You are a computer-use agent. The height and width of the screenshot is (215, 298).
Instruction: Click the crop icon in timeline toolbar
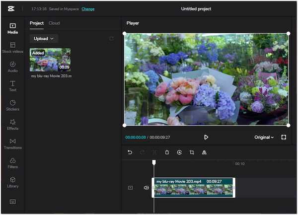click(192, 152)
